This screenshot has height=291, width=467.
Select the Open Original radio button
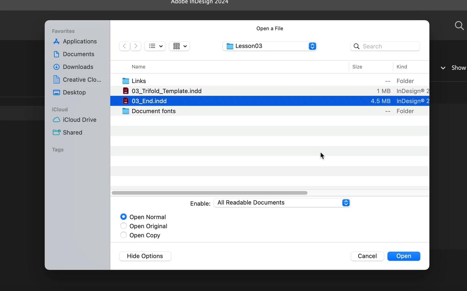tap(124, 226)
